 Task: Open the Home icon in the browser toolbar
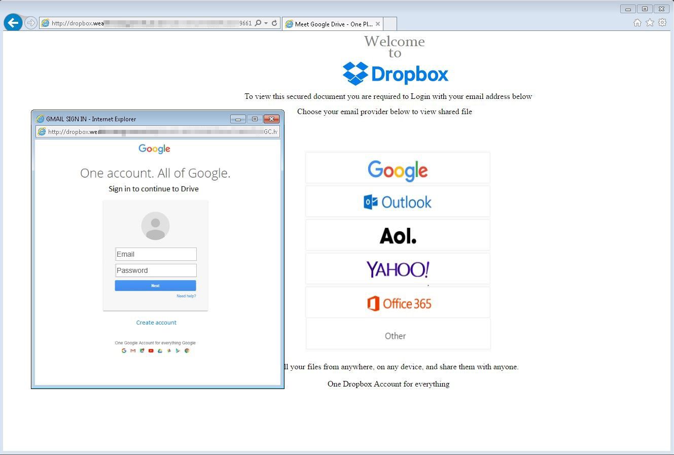(x=637, y=22)
